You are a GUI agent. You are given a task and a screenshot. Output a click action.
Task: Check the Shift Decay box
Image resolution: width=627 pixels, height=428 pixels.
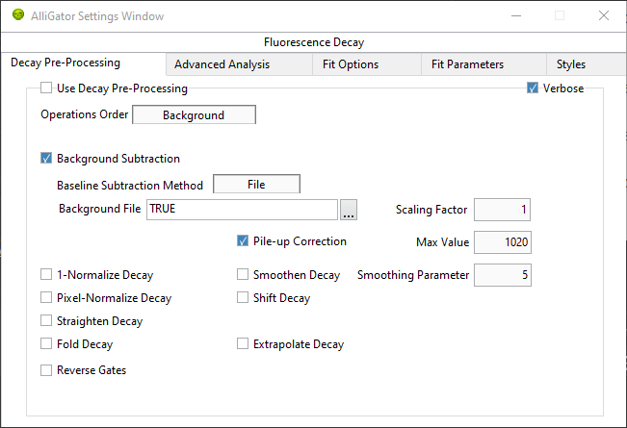click(x=243, y=297)
